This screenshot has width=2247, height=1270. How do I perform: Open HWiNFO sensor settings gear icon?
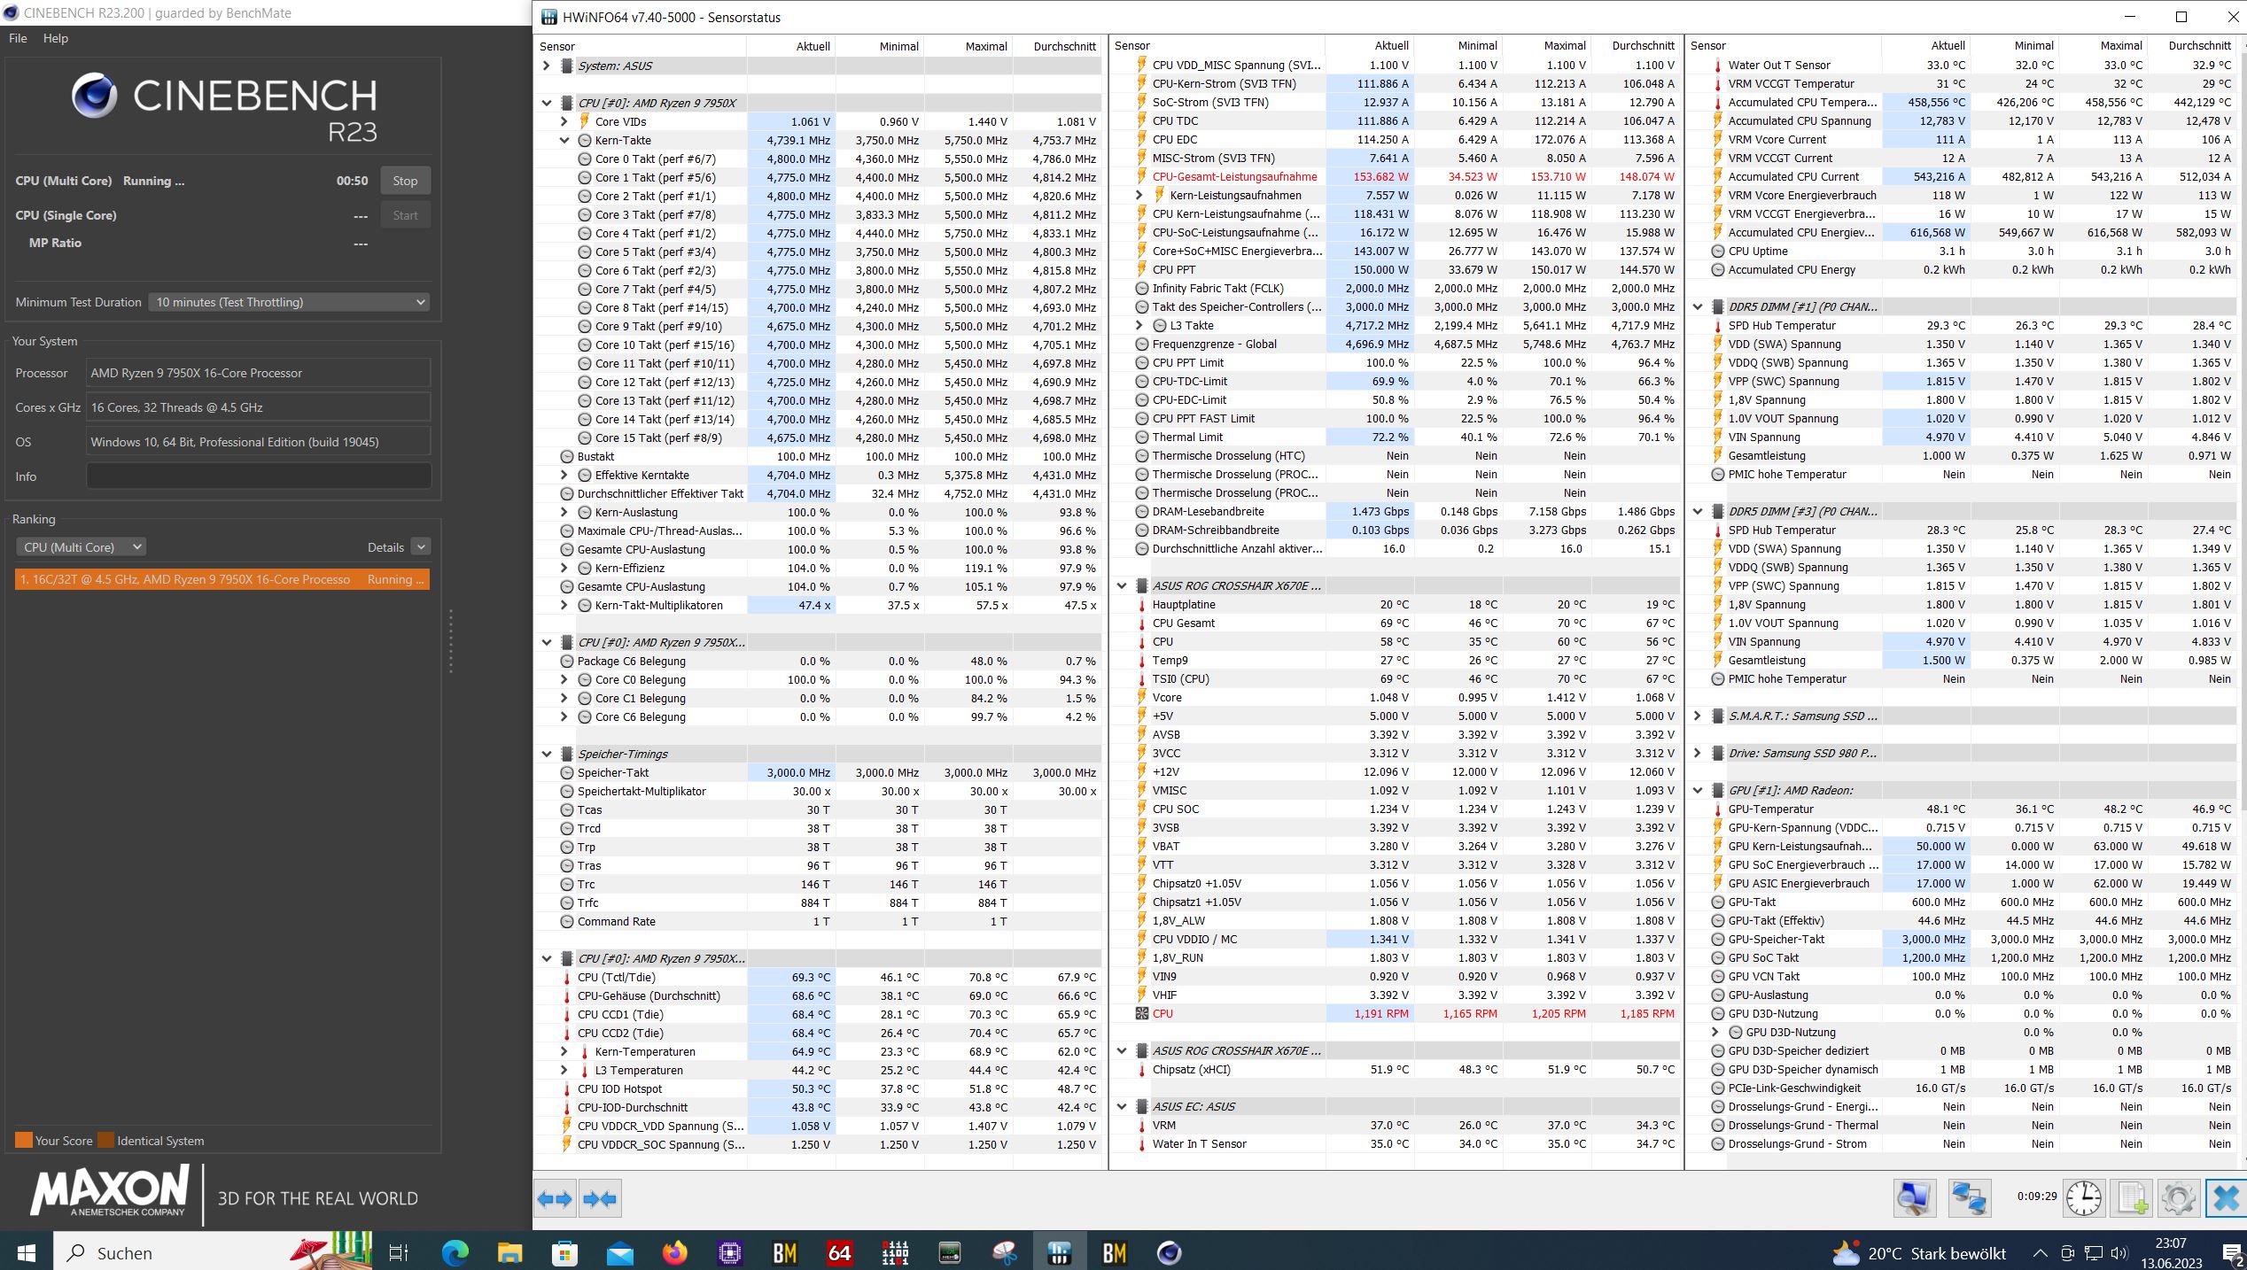pyautogui.click(x=2179, y=1199)
